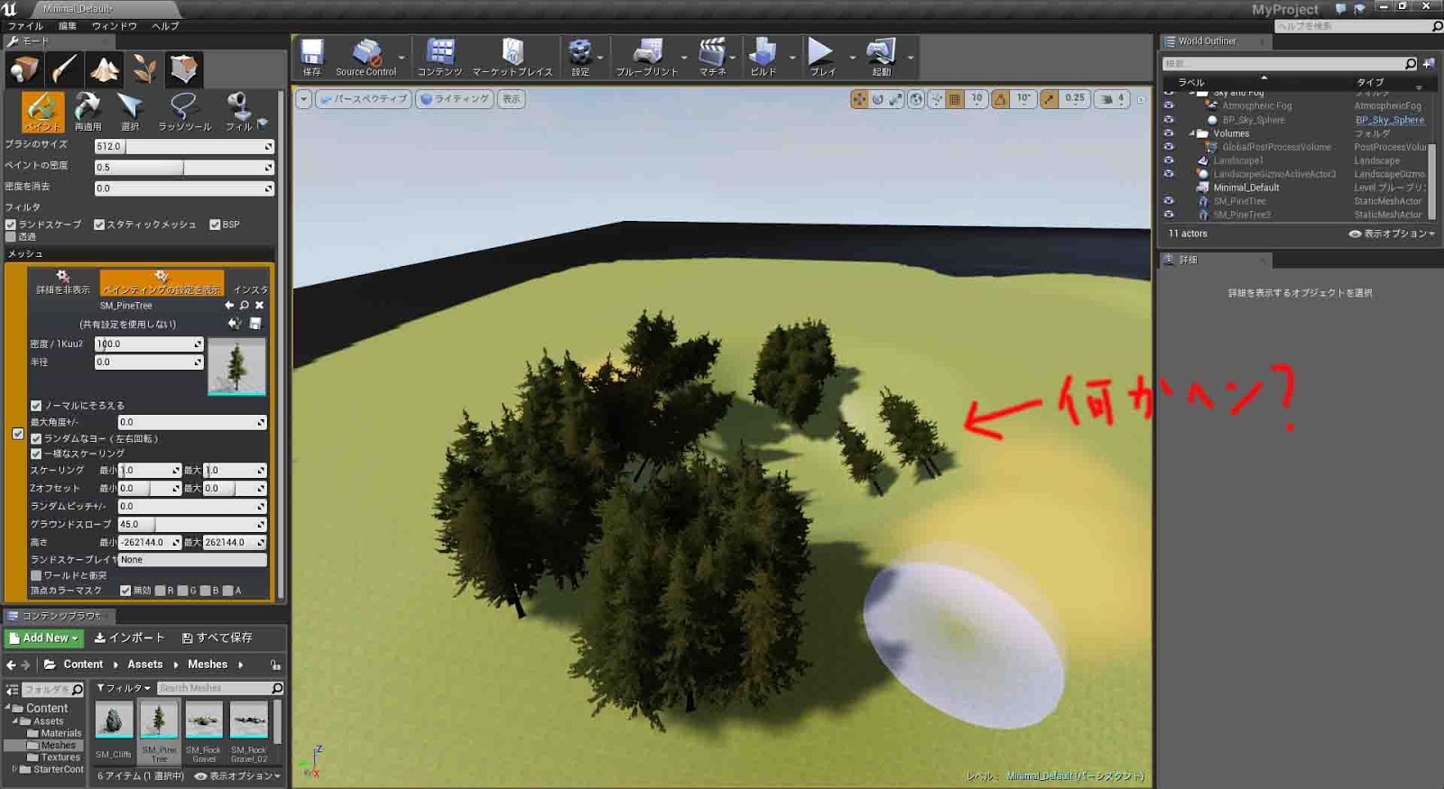Open the viewport options arrow dropdown

[x=303, y=99]
